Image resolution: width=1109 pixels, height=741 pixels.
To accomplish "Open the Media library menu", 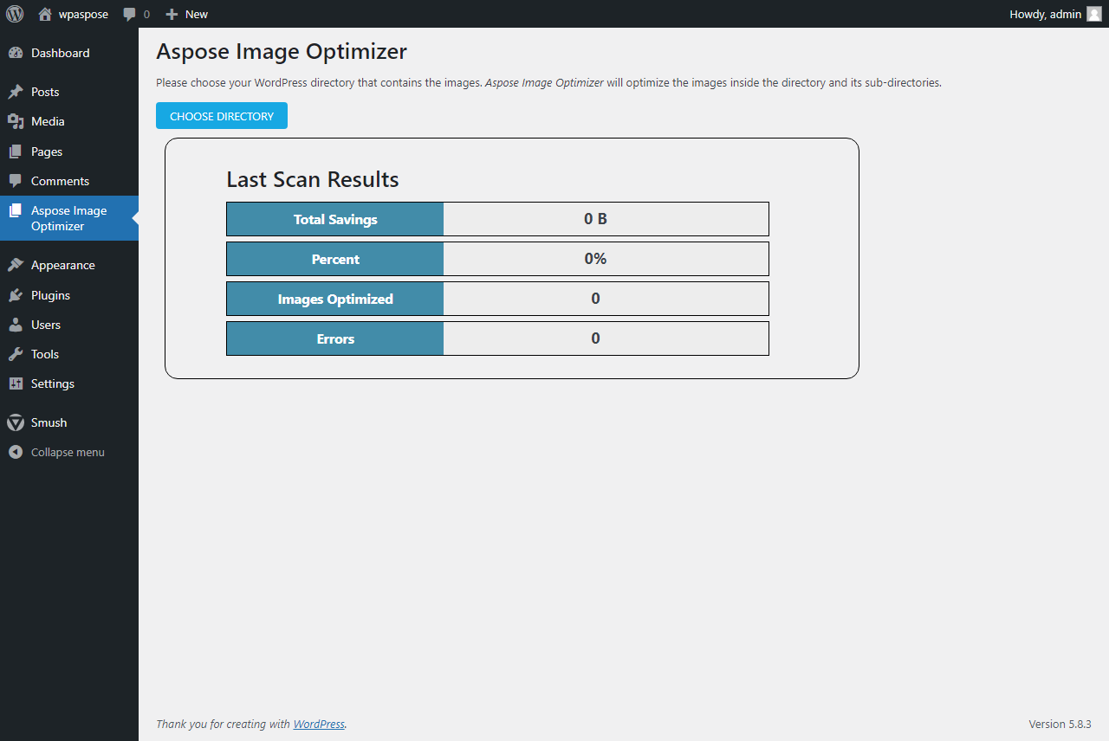I will pos(69,121).
